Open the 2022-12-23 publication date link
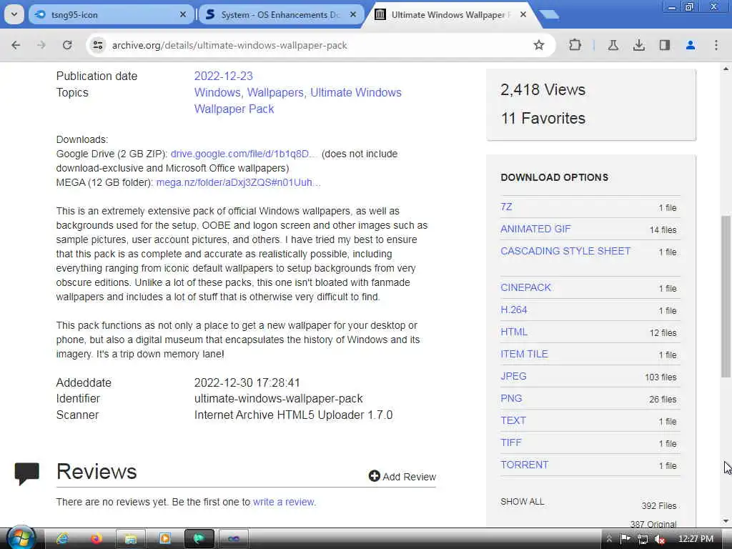The height and width of the screenshot is (549, 732). [223, 76]
